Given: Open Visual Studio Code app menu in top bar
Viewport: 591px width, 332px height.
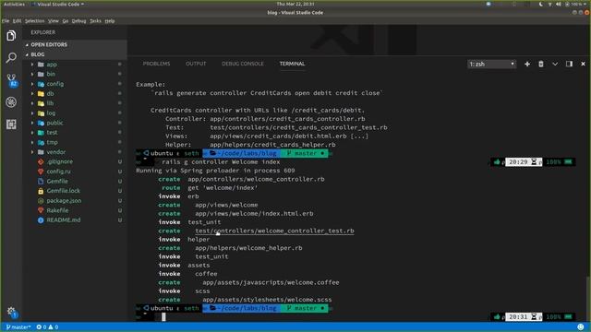Looking at the screenshot, I should point(58,4).
